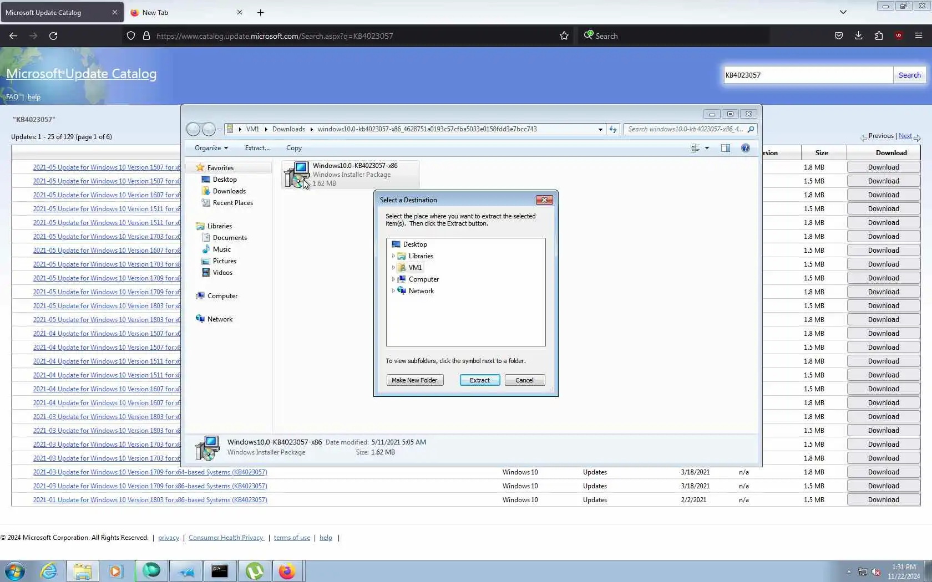
Task: Open the 2021-03 Version 1709 x64 update link
Action: [150, 472]
